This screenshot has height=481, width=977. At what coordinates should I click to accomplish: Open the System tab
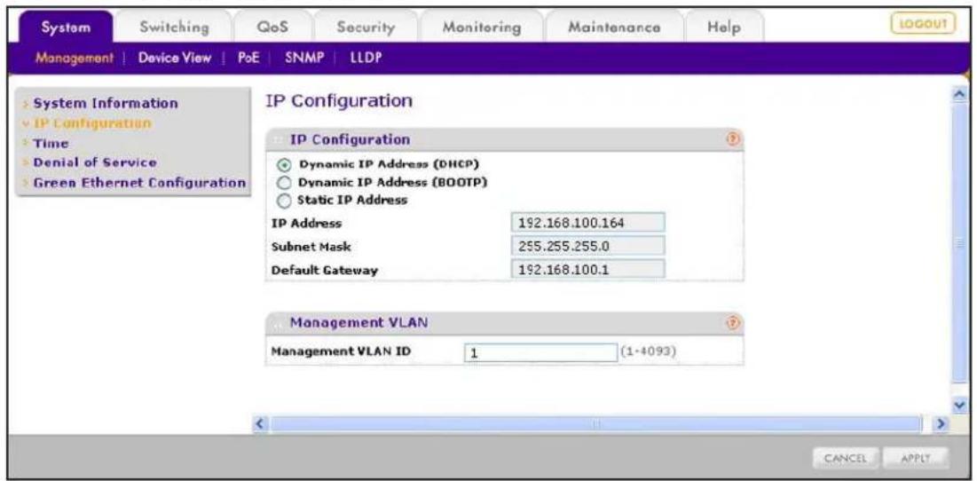pos(67,28)
